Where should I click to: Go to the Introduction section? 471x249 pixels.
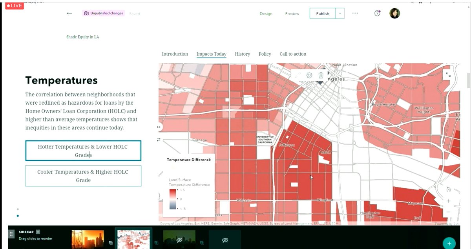click(175, 54)
